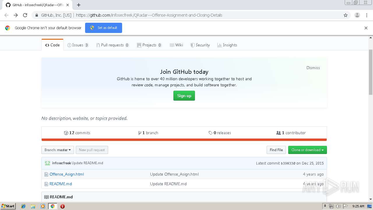Viewport: 373px width, 210px height.
Task: Dismiss the Join GitHub banner
Action: (313, 68)
